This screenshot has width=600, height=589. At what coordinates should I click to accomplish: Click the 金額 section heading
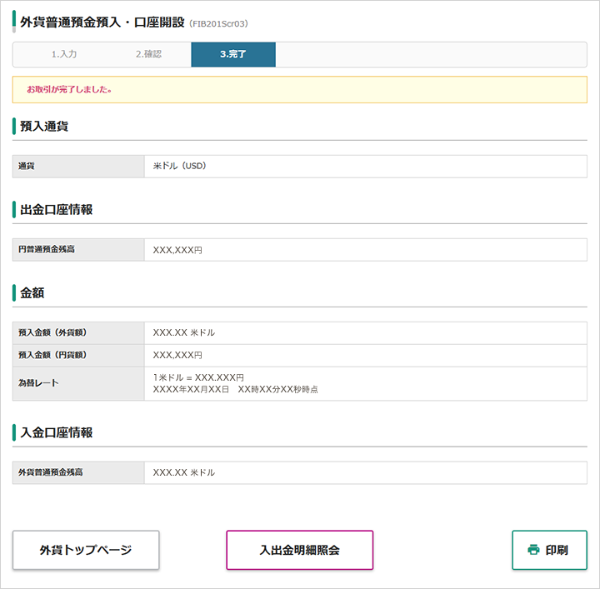32,293
